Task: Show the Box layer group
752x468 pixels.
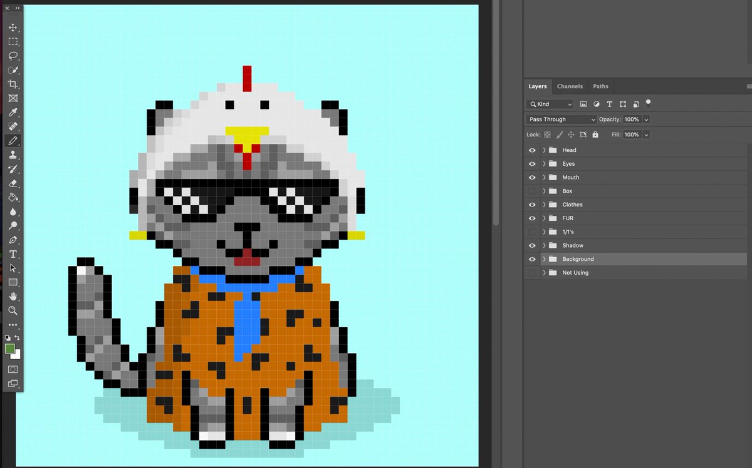Action: coord(532,191)
